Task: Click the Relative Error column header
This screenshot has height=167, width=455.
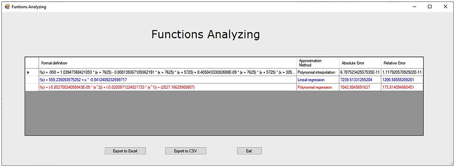Action: pos(402,63)
